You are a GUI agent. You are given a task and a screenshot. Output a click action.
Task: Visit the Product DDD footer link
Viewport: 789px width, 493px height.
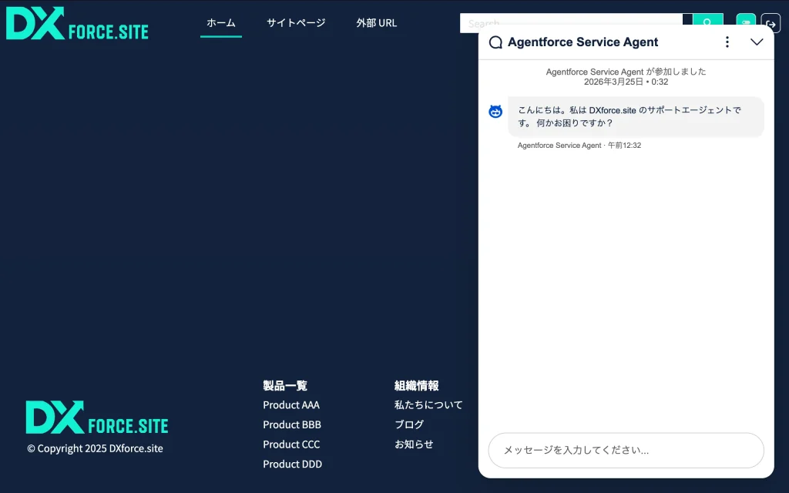pyautogui.click(x=293, y=464)
